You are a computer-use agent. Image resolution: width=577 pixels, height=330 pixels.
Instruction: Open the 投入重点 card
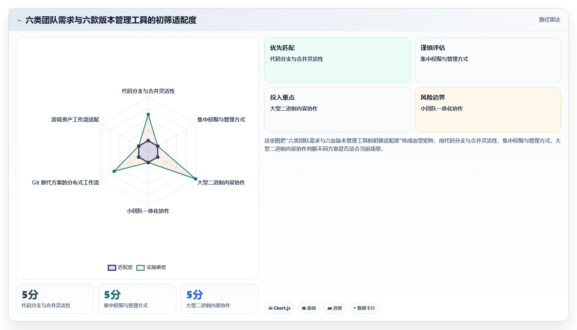point(338,110)
